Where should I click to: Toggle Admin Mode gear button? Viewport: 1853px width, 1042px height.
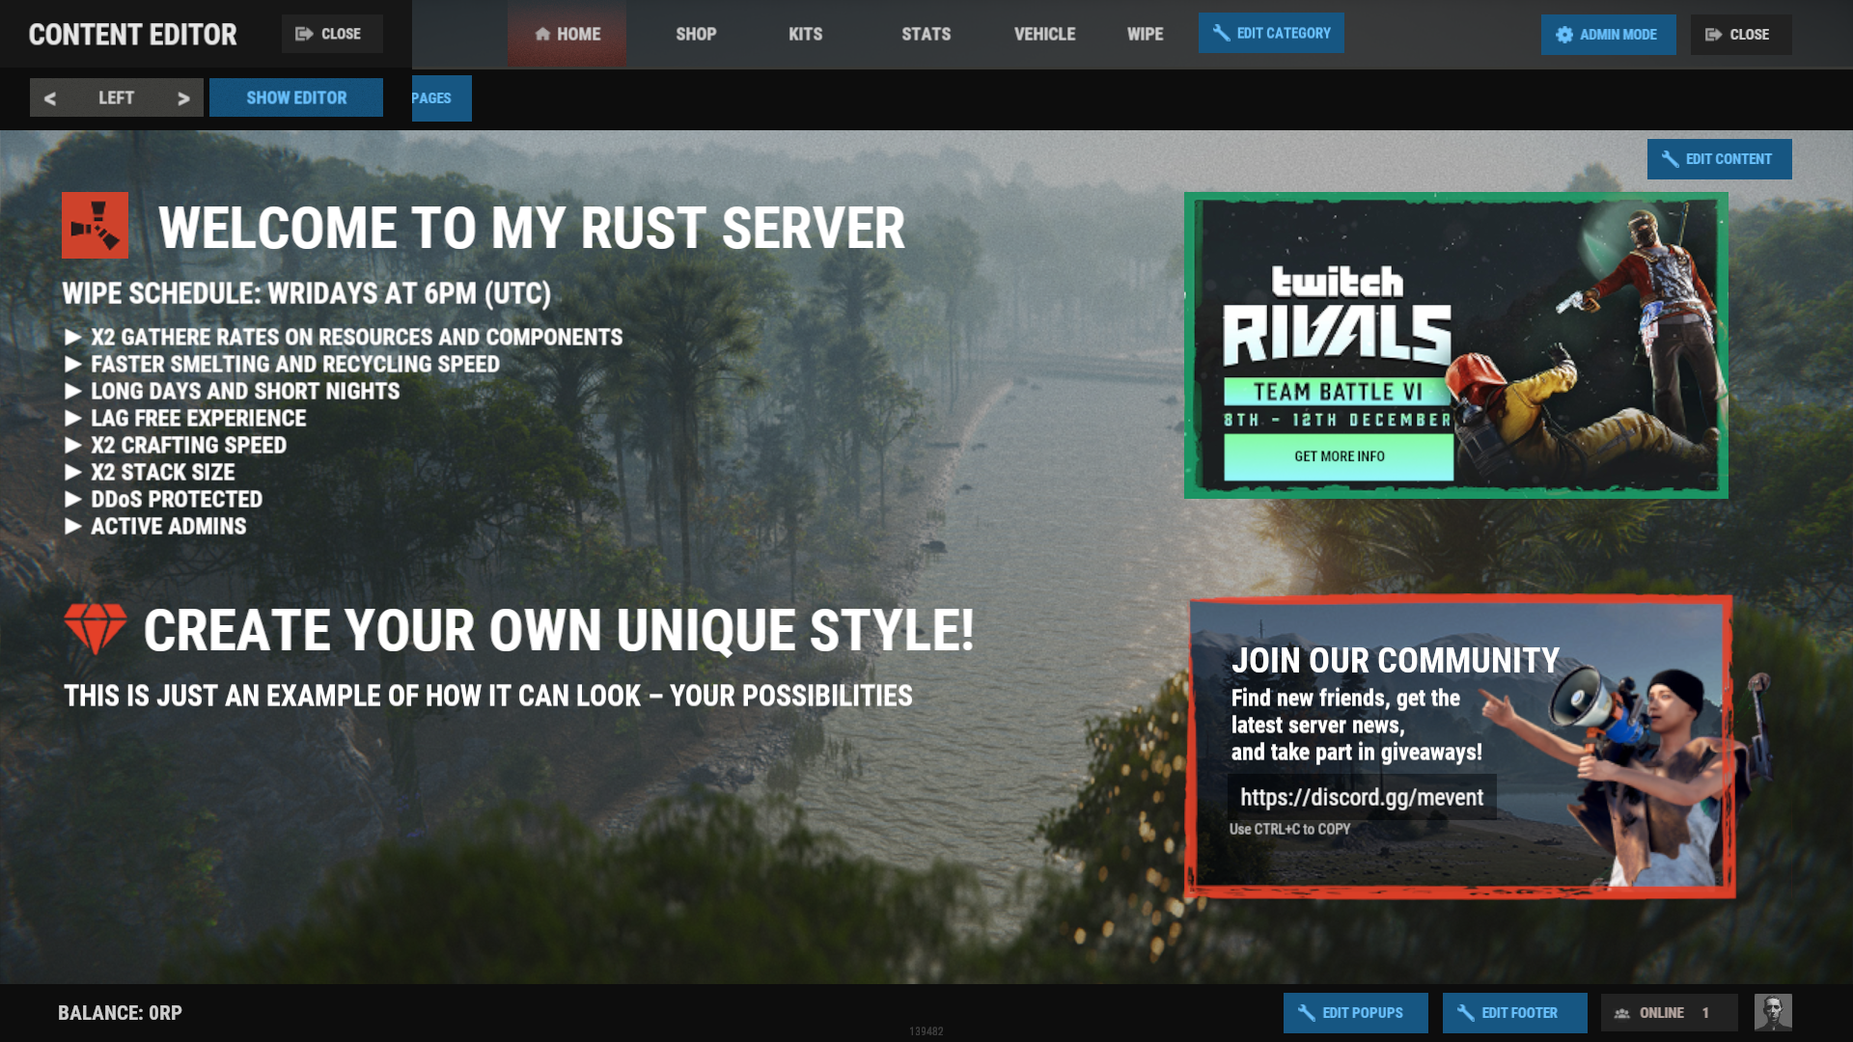(x=1607, y=35)
